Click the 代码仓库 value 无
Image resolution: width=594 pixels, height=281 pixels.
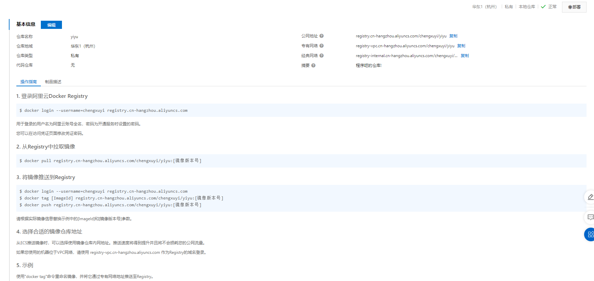73,65
